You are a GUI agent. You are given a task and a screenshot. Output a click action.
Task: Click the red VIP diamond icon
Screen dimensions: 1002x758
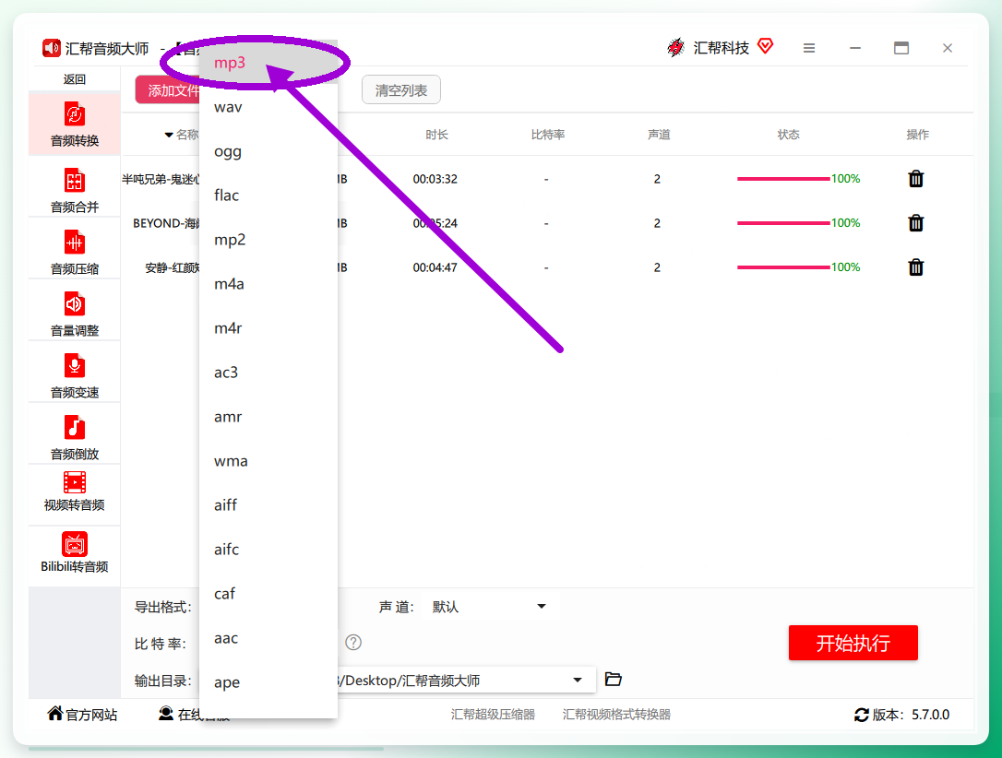(765, 46)
